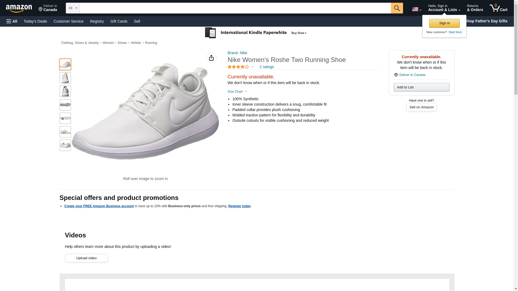Expand the search category All dropdown
The image size is (518, 291).
click(x=73, y=8)
